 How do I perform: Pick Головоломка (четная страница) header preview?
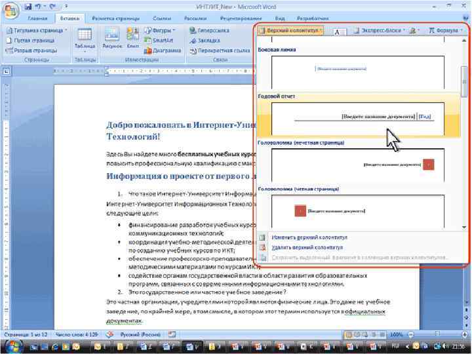(x=358, y=211)
